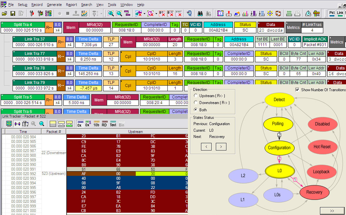Click the previous state '<' button

[x=206, y=147]
